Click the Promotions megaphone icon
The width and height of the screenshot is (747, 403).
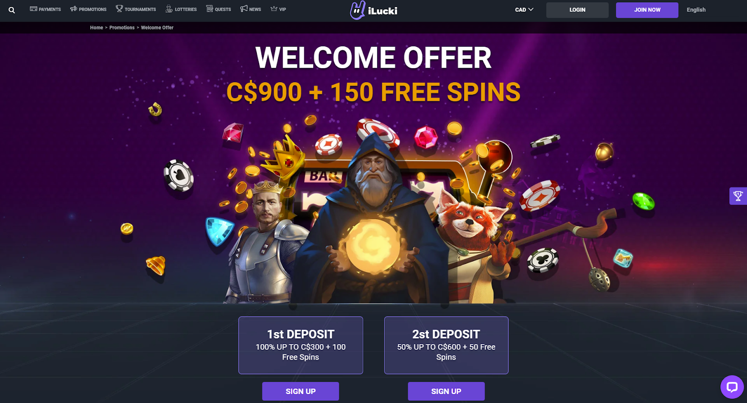point(74,9)
